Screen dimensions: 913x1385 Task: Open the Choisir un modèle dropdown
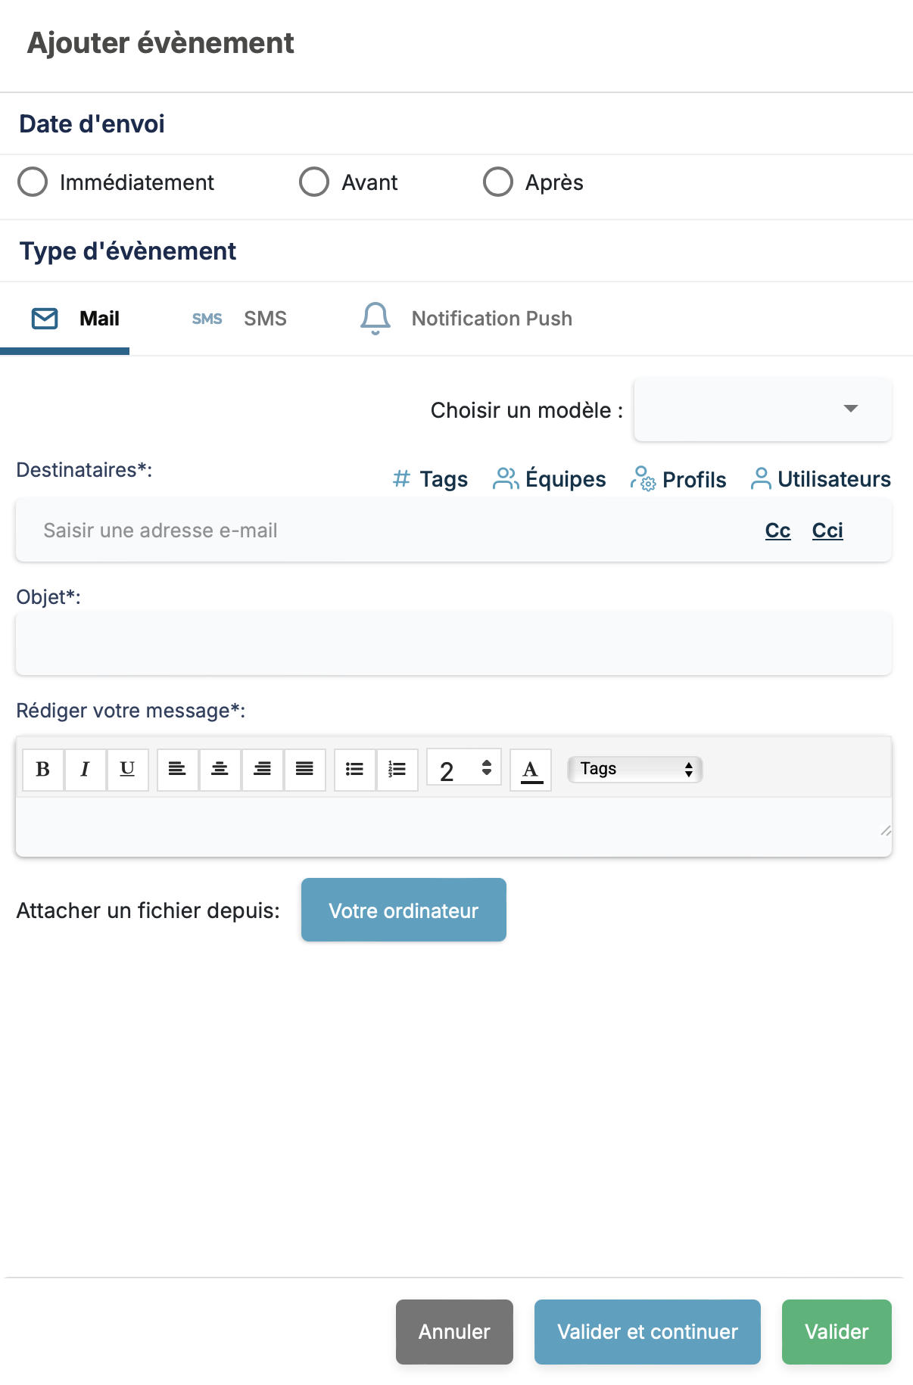pyautogui.click(x=762, y=409)
